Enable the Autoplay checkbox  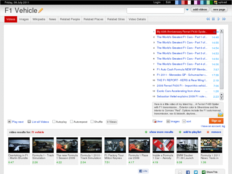pyautogui.click(x=54, y=122)
